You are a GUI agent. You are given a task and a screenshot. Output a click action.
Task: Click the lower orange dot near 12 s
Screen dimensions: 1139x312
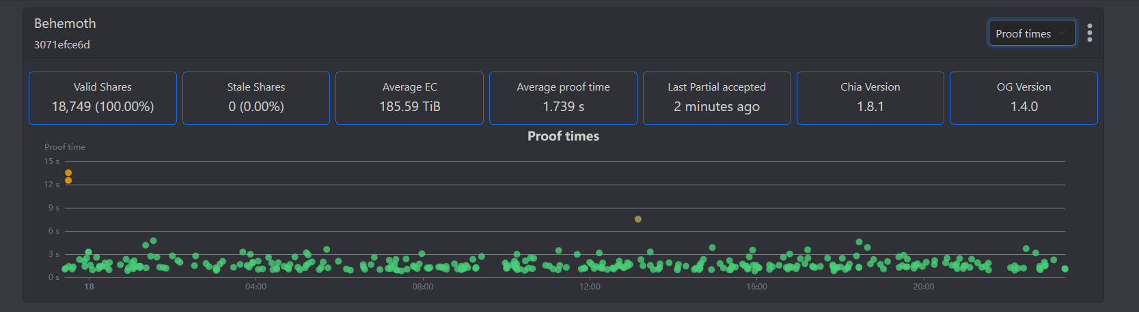click(x=68, y=181)
